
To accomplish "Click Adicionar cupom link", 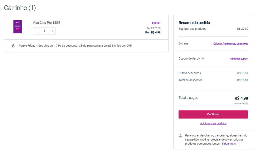I will coord(239,59).
